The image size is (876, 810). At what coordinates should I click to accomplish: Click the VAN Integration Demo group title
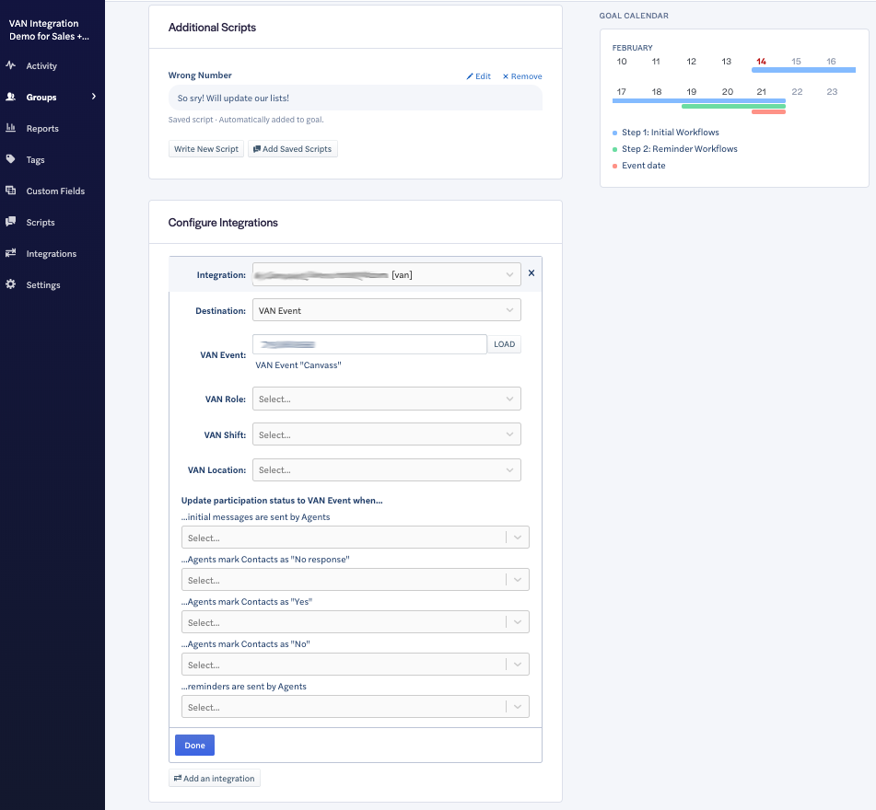(x=49, y=29)
